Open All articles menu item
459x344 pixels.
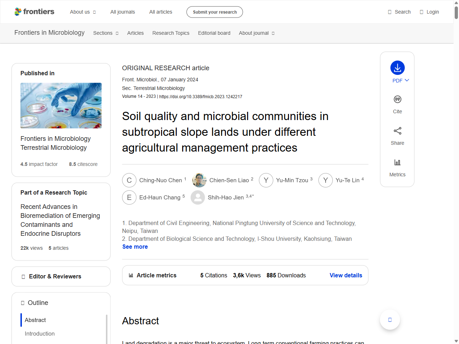click(x=161, y=12)
